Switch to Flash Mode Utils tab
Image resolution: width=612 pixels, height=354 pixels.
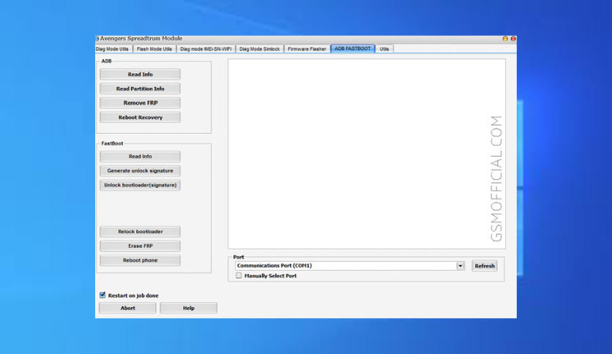pos(154,49)
